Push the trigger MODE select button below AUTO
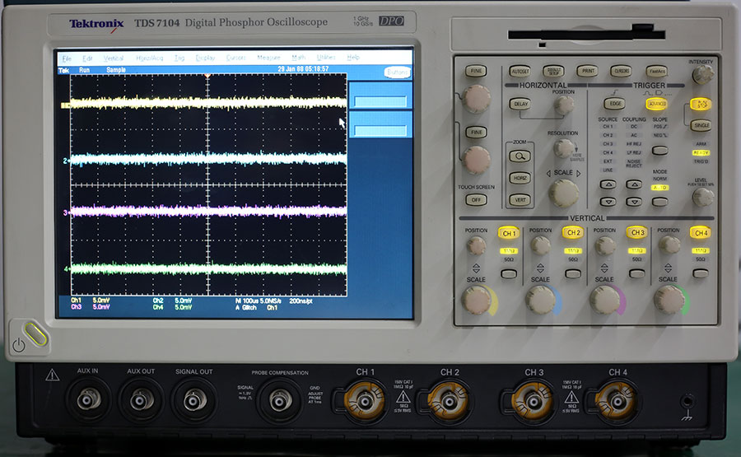 coord(659,202)
